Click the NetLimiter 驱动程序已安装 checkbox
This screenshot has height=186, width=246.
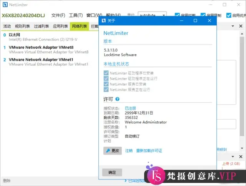[x=106, y=73]
